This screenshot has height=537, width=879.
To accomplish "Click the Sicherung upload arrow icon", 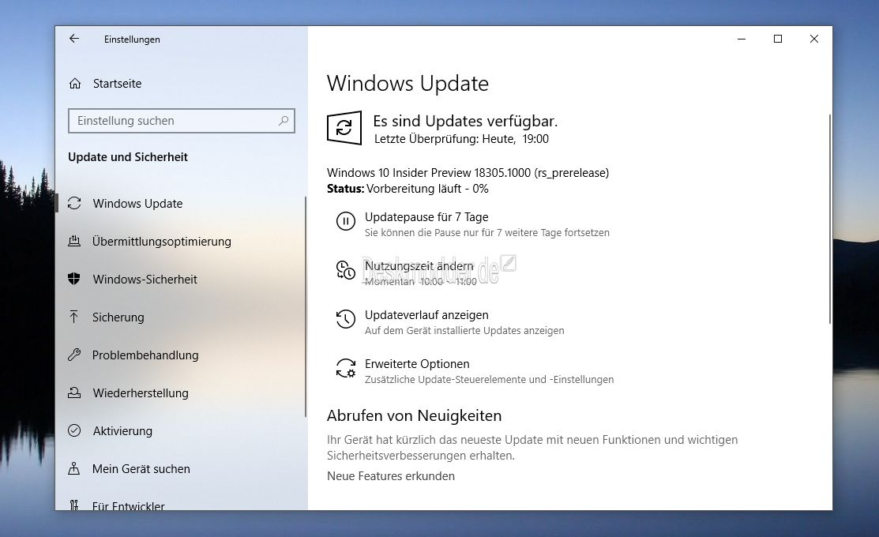I will [74, 317].
